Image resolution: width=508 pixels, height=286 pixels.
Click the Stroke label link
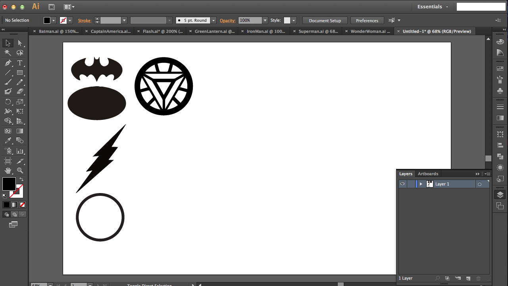[x=85, y=21]
